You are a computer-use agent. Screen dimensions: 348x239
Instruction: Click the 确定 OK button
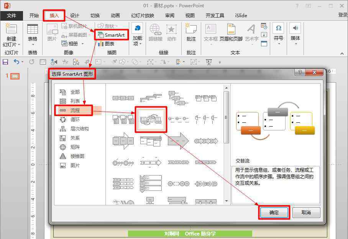(274, 213)
